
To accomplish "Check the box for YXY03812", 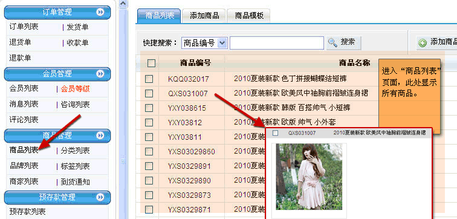I will pyautogui.click(x=149, y=122).
